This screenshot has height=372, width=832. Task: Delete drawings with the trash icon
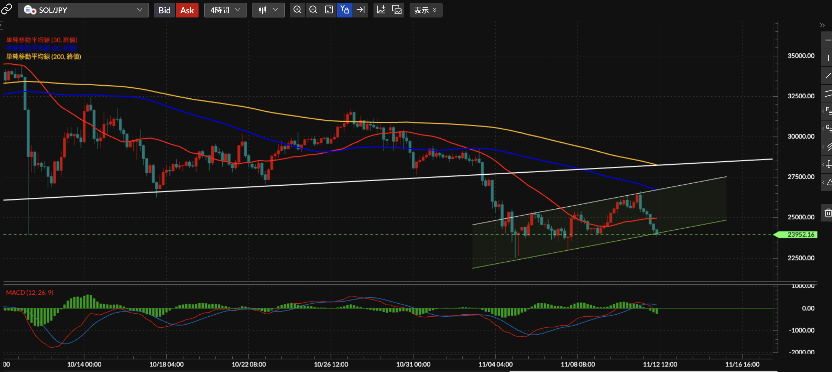tap(828, 213)
